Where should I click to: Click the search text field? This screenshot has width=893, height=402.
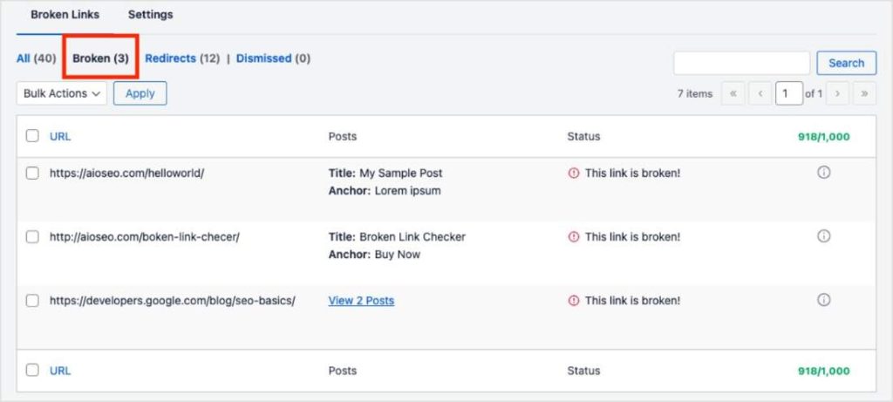point(741,63)
